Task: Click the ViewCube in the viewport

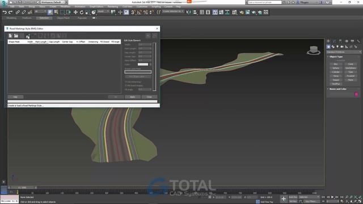Action: 314,50
